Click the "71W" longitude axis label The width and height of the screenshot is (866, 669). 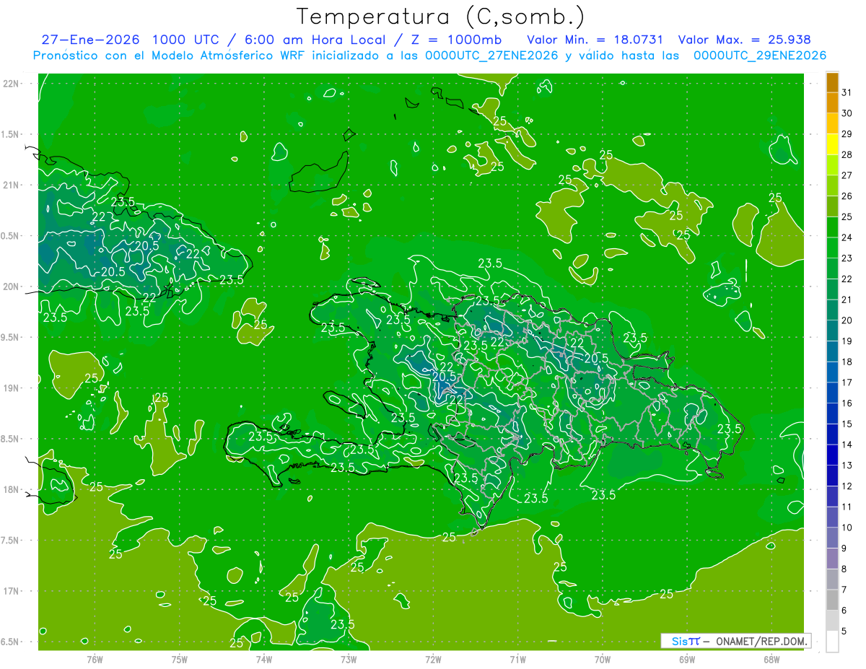(517, 659)
